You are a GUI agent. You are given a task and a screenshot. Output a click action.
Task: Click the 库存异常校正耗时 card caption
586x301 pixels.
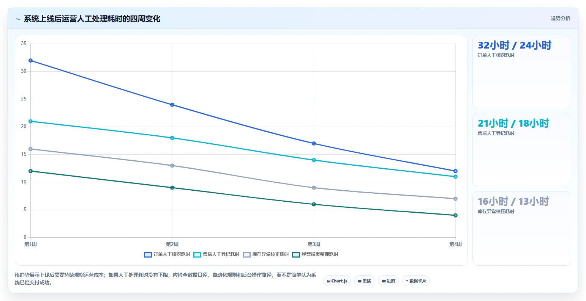(496, 212)
